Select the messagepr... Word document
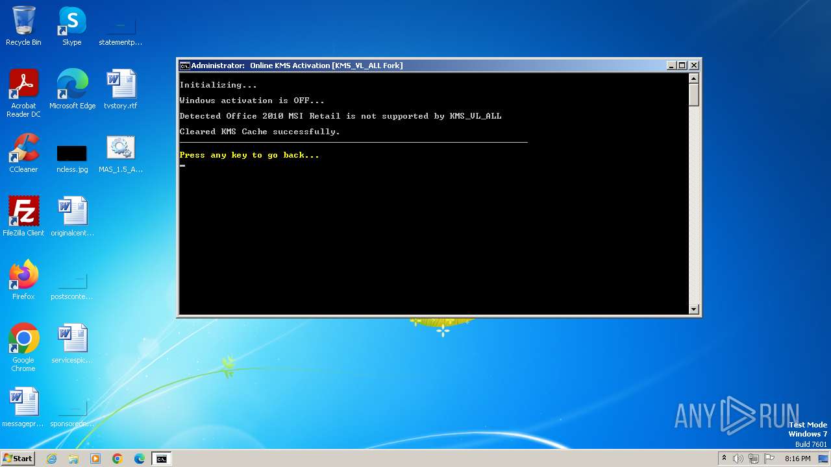Viewport: 831px width, 467px height. click(23, 407)
